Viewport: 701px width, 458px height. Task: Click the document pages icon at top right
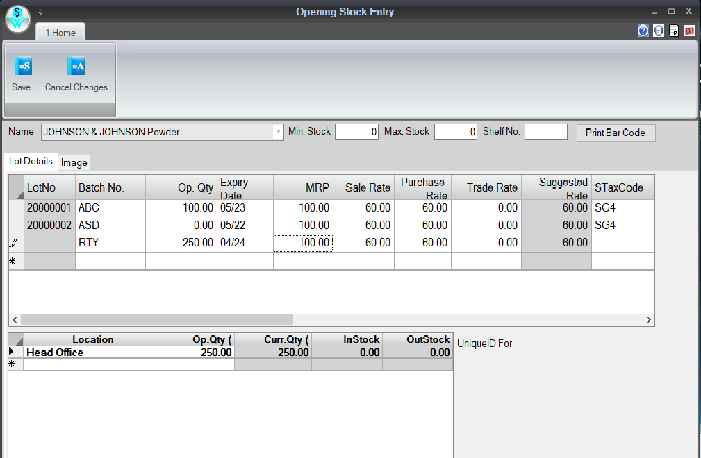pyautogui.click(x=674, y=31)
